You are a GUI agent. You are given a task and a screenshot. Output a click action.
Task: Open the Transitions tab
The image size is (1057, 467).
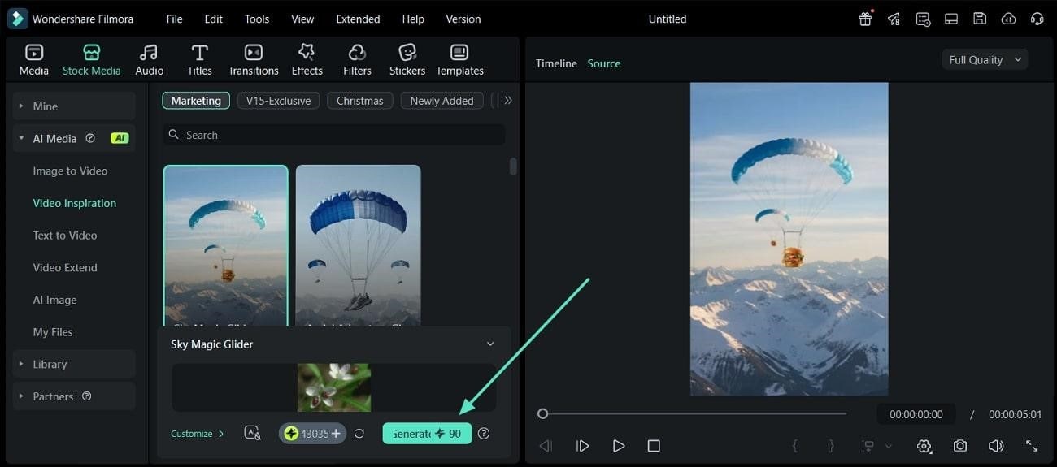[x=254, y=60]
